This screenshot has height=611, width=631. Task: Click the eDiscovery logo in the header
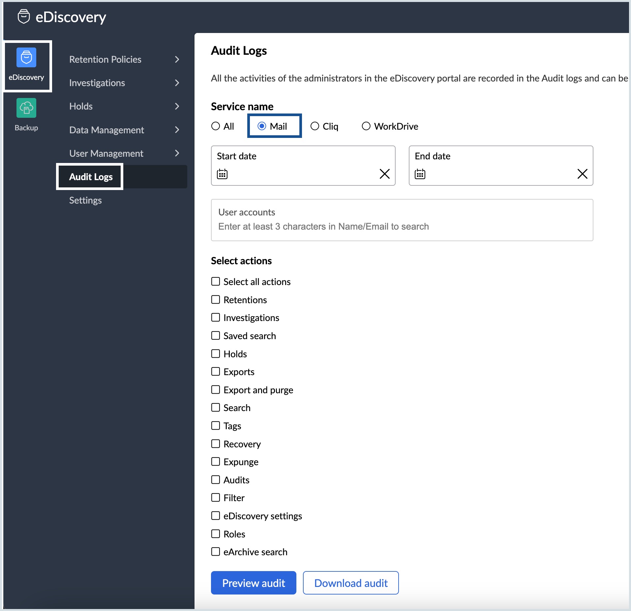pyautogui.click(x=24, y=16)
